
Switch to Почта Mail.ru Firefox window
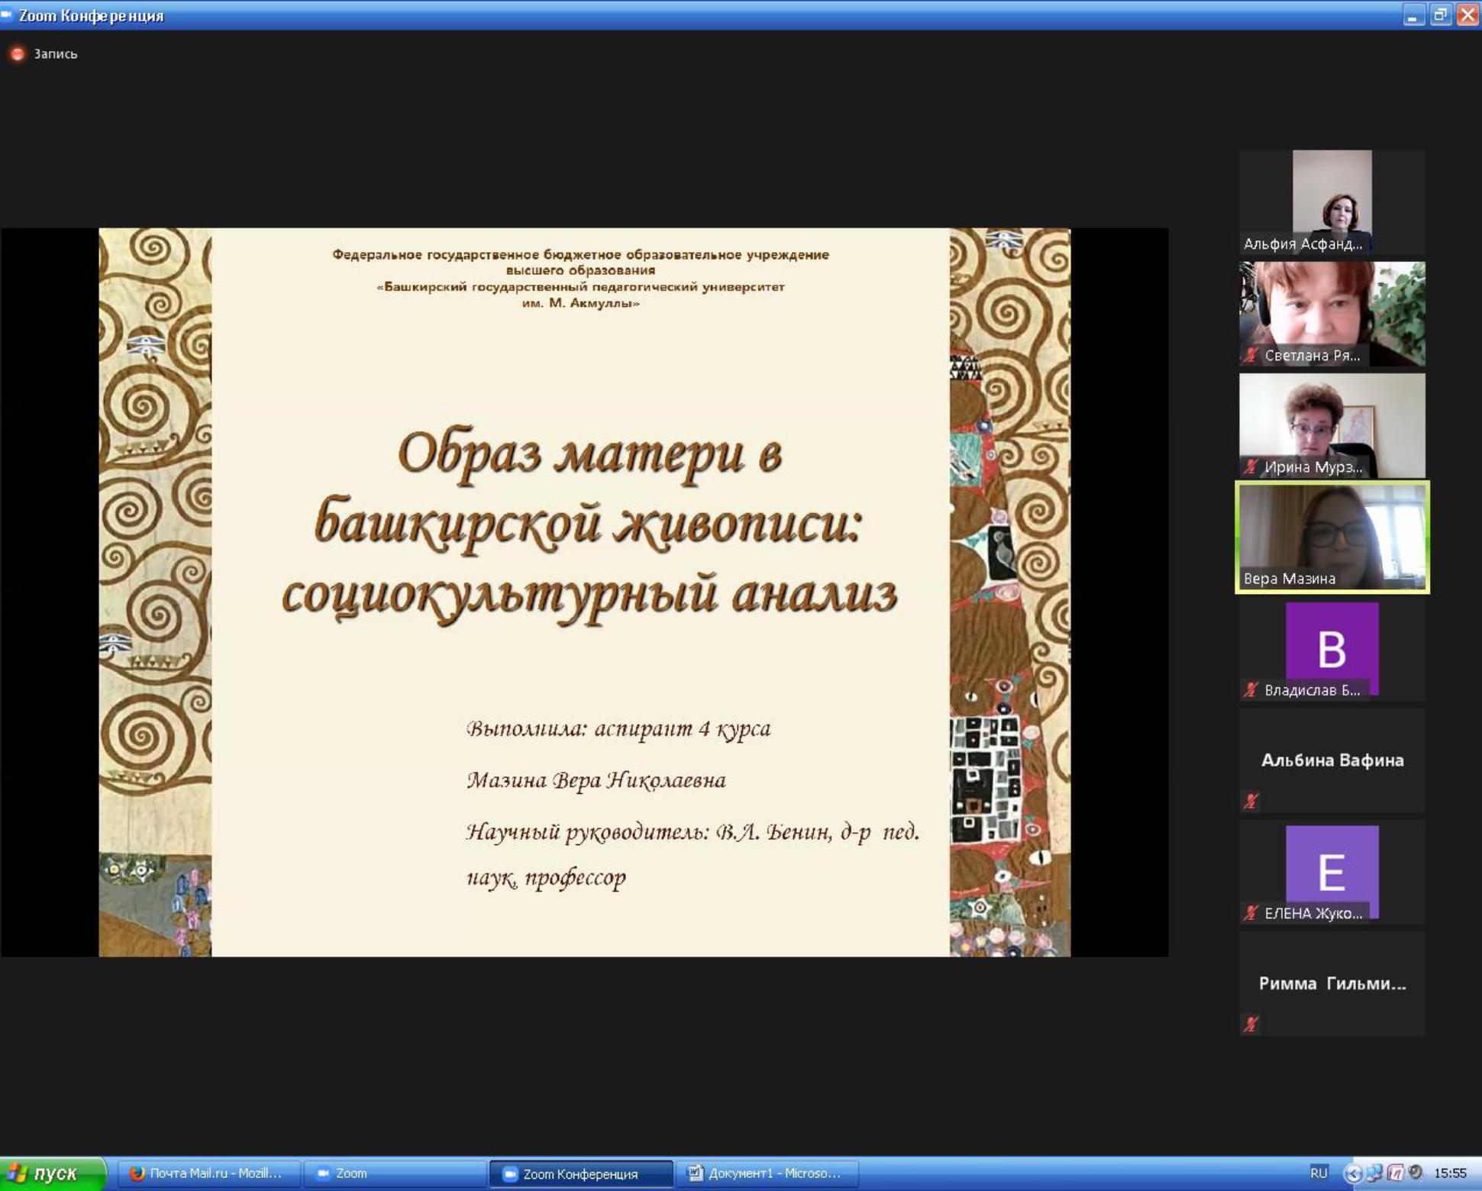pyautogui.click(x=206, y=1173)
